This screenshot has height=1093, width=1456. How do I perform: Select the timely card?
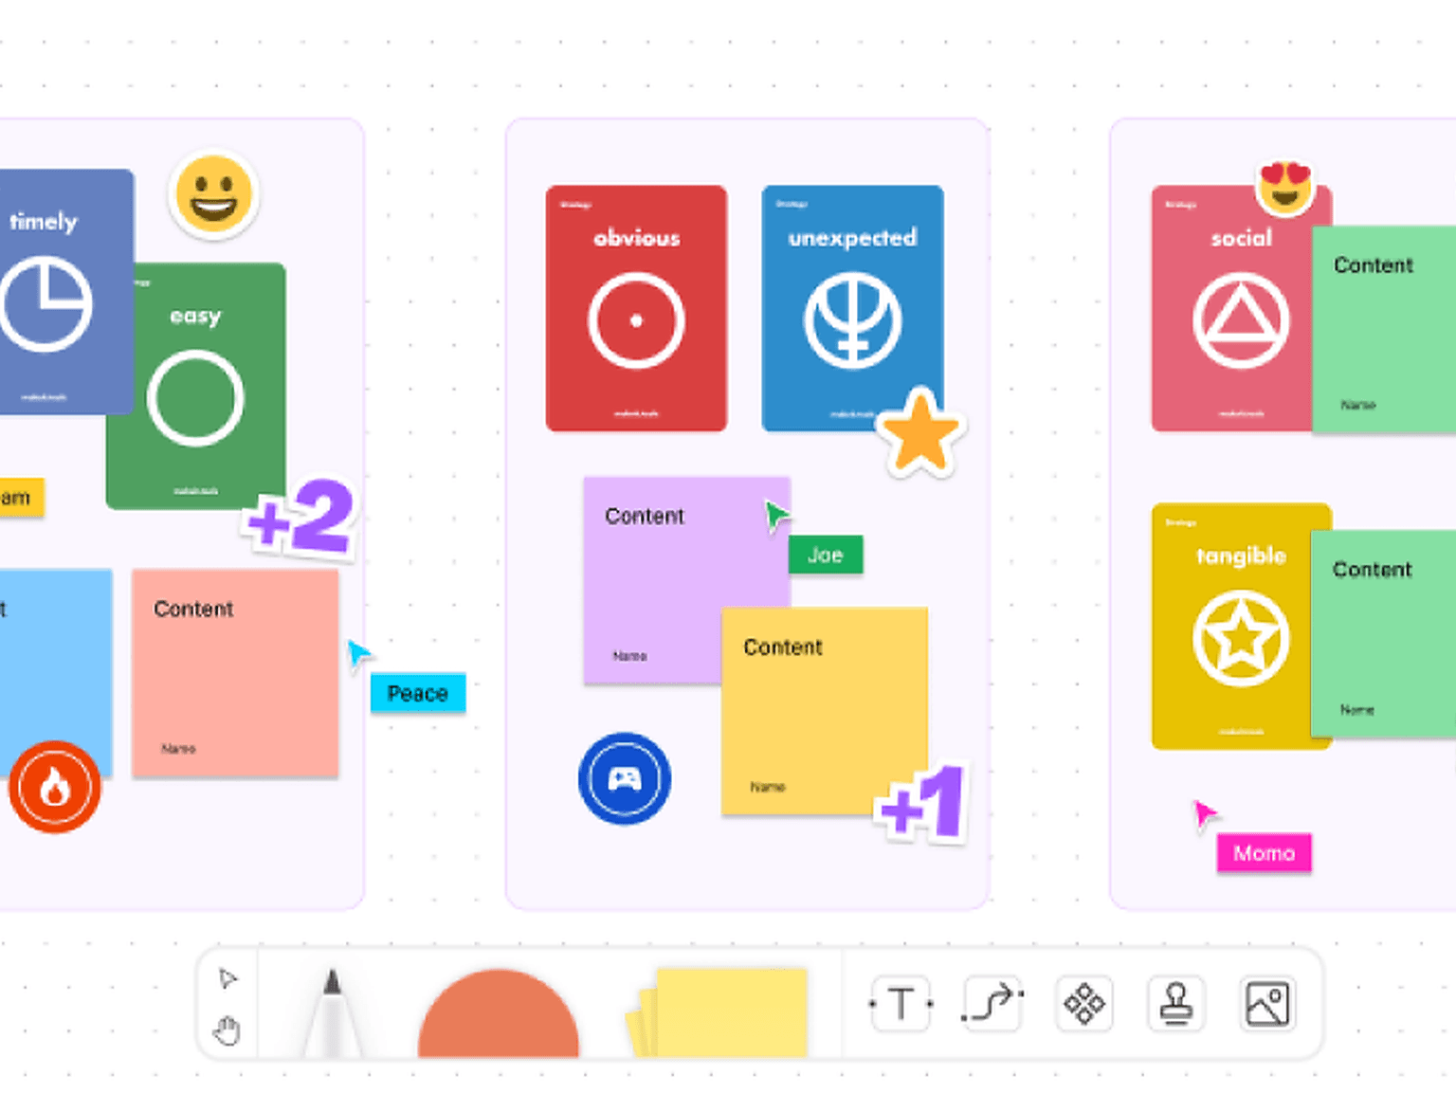click(64, 291)
